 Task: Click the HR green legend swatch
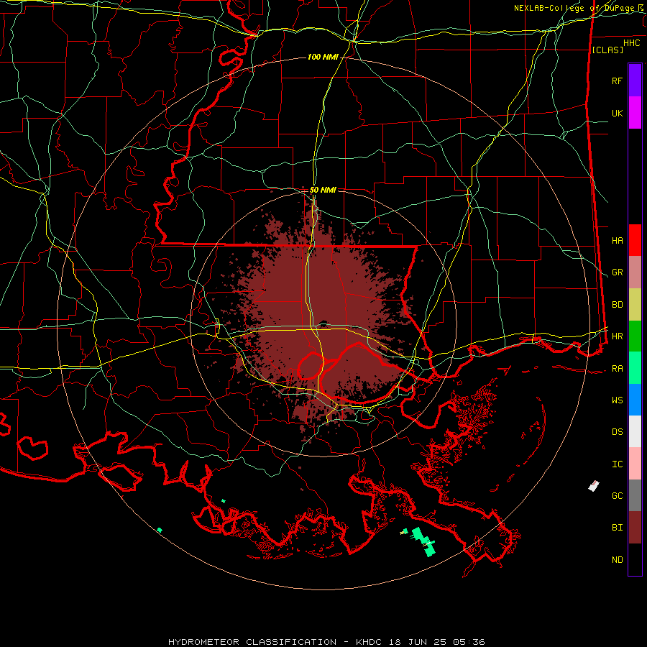point(635,336)
